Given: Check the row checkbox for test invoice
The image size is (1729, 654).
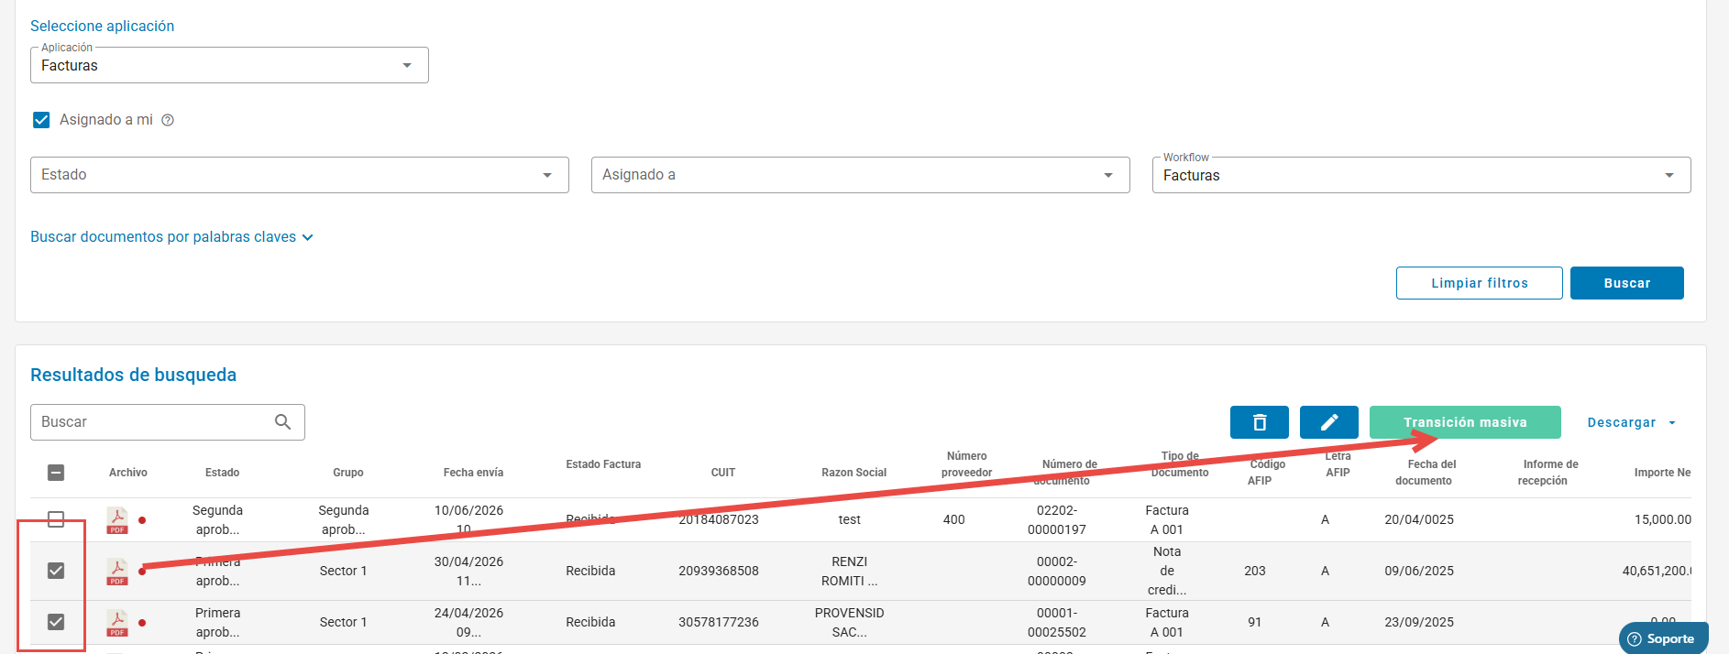Looking at the screenshot, I should tap(56, 519).
